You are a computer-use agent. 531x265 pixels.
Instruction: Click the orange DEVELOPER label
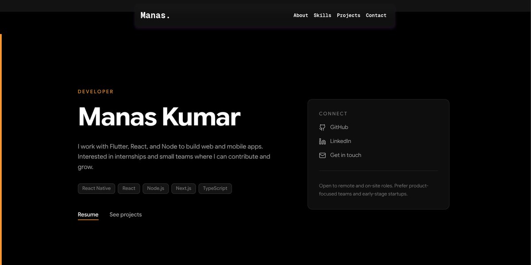[96, 92]
